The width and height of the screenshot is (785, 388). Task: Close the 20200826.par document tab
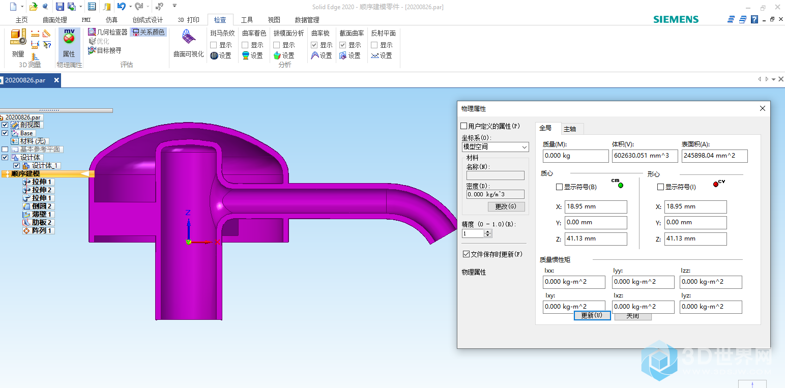tap(56, 80)
